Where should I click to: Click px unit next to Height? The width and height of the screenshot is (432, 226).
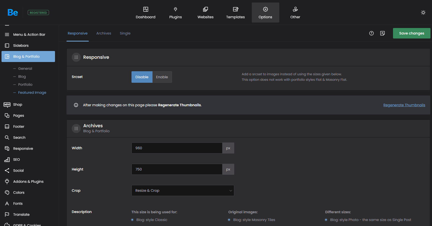228,169
